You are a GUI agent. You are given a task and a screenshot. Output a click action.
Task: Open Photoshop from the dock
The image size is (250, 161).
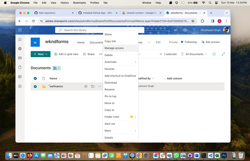point(224,155)
